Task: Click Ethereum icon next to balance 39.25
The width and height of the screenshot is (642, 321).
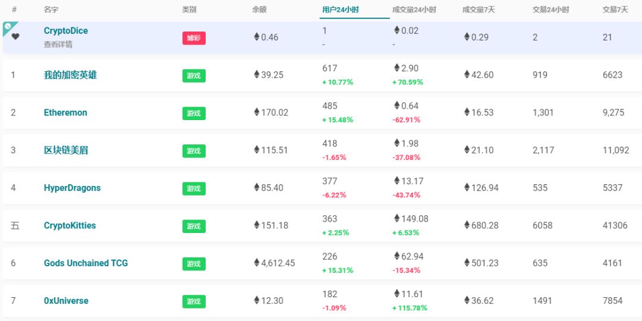Action: point(257,74)
